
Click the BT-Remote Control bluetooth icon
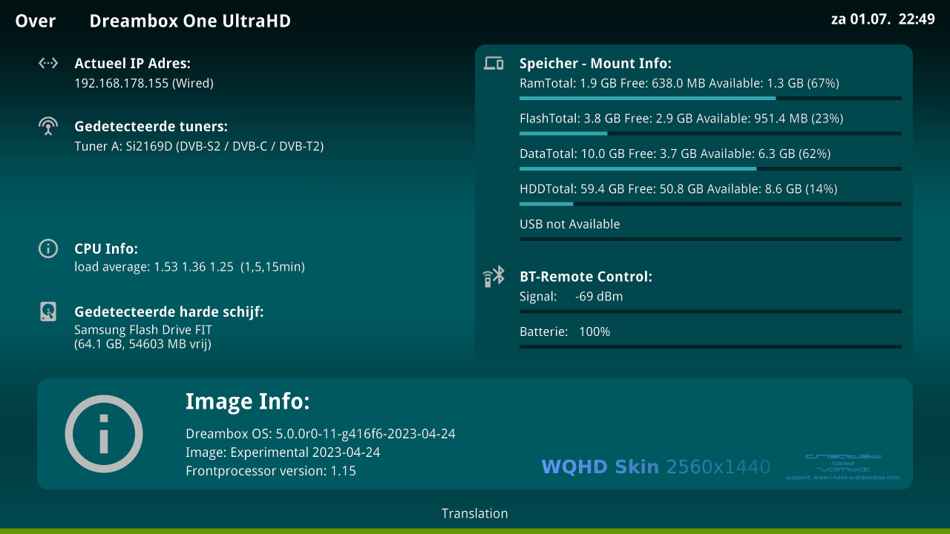click(494, 277)
